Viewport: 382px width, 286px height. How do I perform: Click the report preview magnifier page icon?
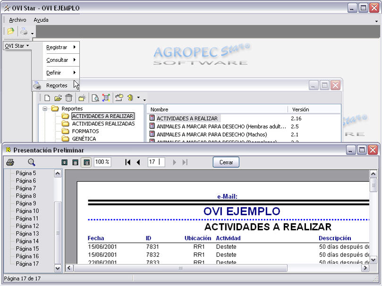(x=95, y=98)
